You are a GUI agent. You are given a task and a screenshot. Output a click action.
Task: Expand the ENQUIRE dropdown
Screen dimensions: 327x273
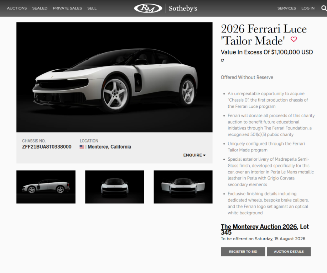click(194, 155)
